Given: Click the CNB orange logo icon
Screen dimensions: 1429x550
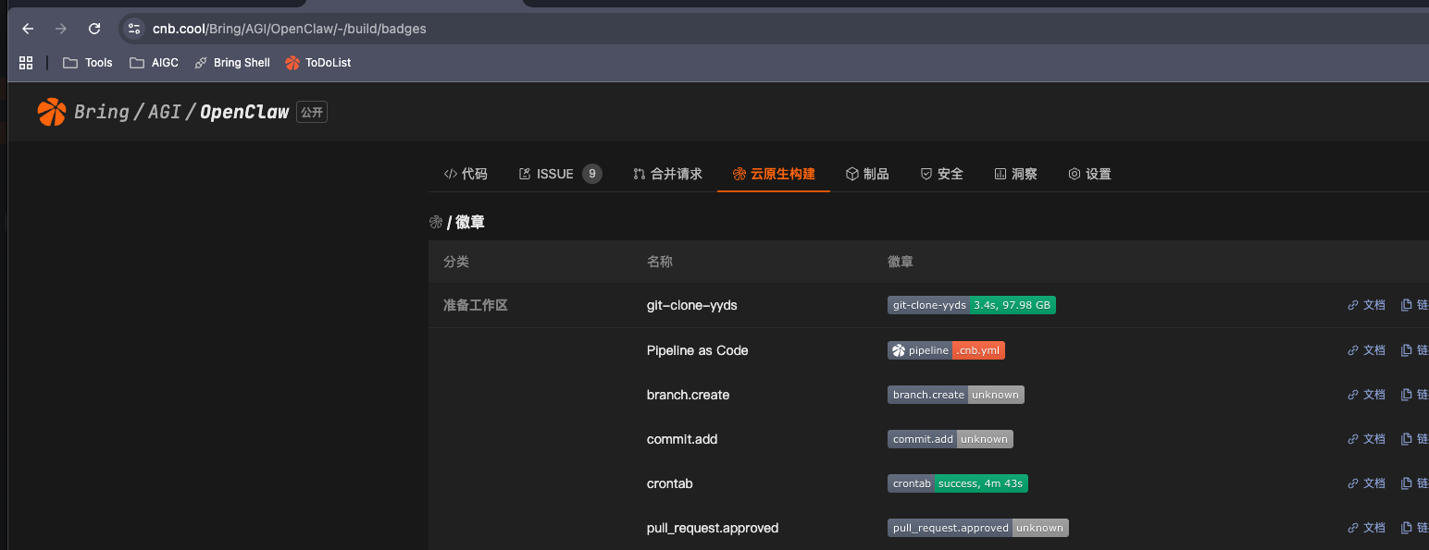Looking at the screenshot, I should [52, 112].
